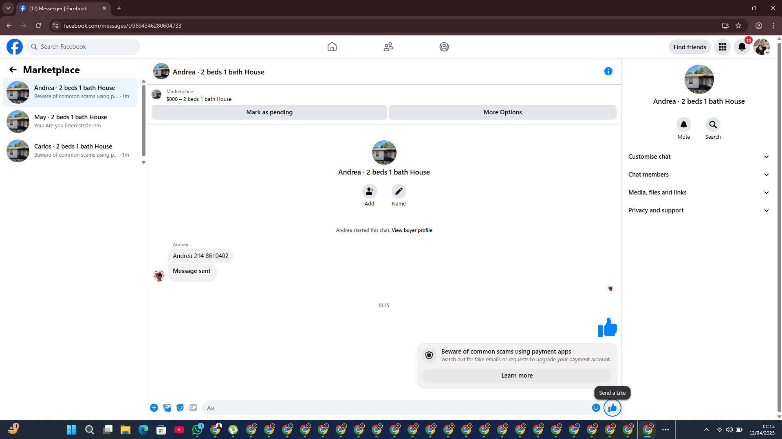Click the Search Facebook field

[x=83, y=47]
